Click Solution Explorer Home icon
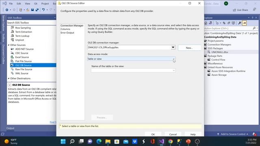The width and height of the screenshot is (260, 146). pyautogui.click(x=206, y=23)
